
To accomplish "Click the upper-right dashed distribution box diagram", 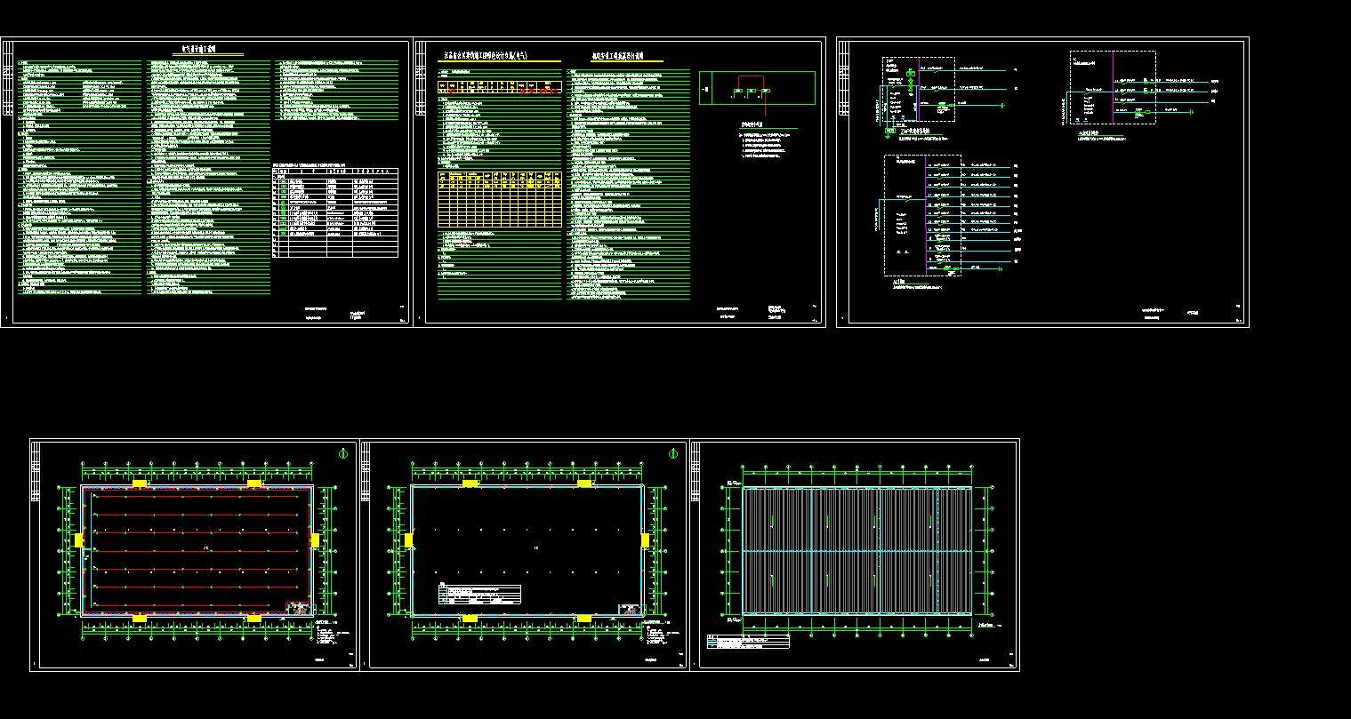I will [x=1113, y=87].
